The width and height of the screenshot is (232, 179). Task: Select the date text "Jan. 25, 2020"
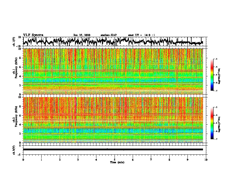click(x=82, y=35)
